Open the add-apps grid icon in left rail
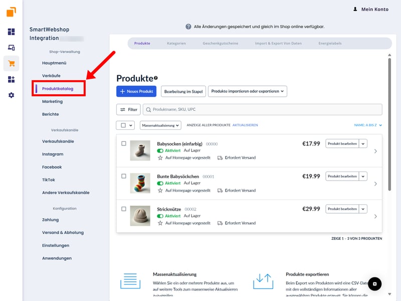This screenshot has width=401, height=301. (11, 79)
